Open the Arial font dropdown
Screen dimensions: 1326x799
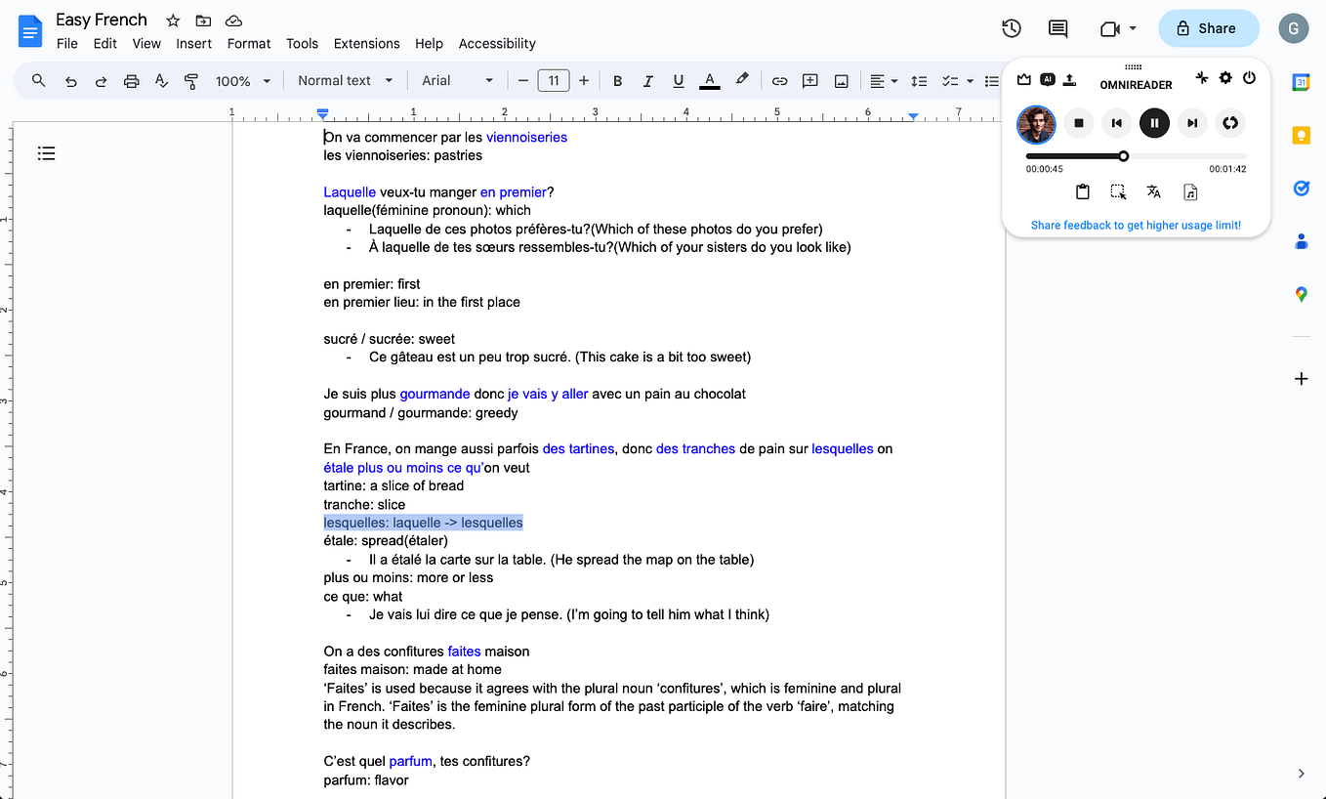[457, 81]
